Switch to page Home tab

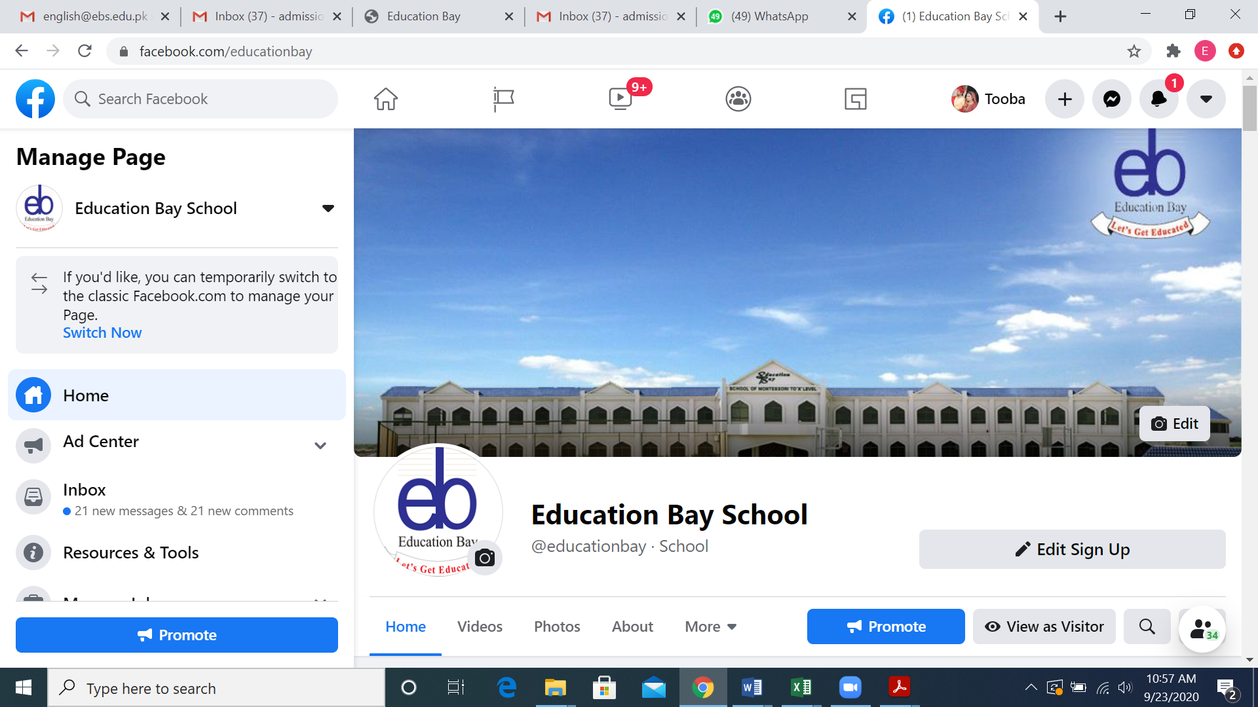click(x=406, y=626)
